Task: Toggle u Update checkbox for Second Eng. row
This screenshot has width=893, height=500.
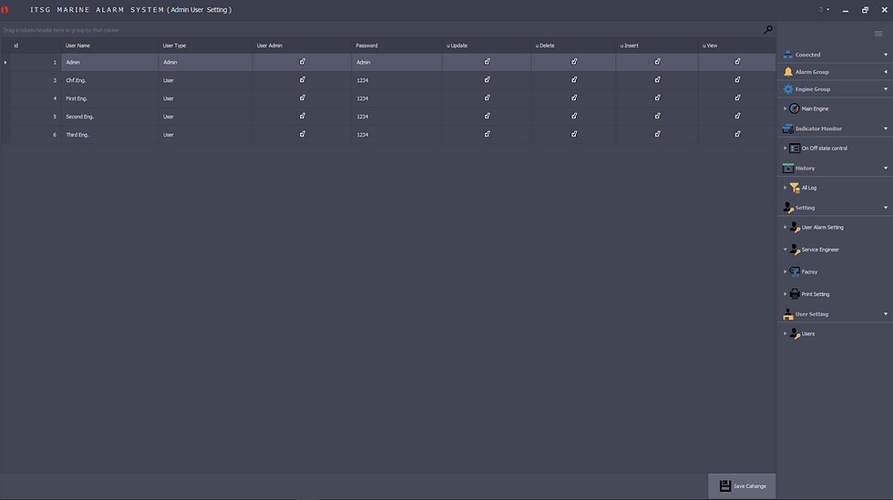Action: point(487,117)
